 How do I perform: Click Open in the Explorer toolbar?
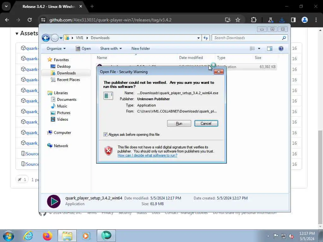point(83,49)
